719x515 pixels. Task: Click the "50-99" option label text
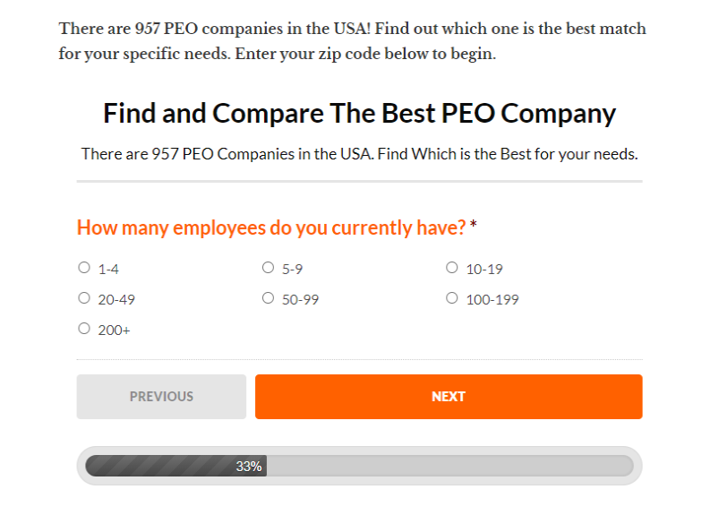coord(300,300)
